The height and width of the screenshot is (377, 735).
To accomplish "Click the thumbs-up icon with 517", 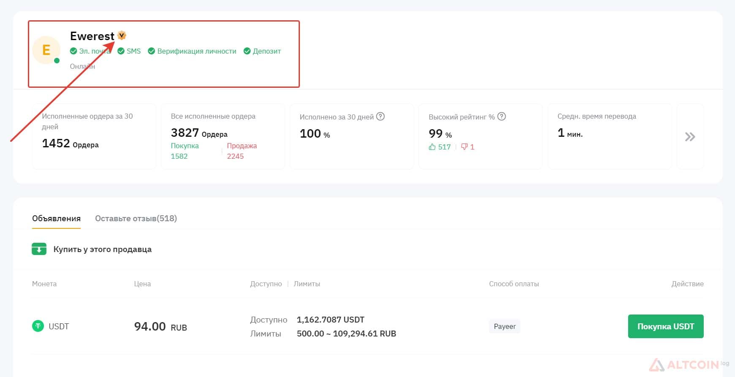I will click(432, 147).
